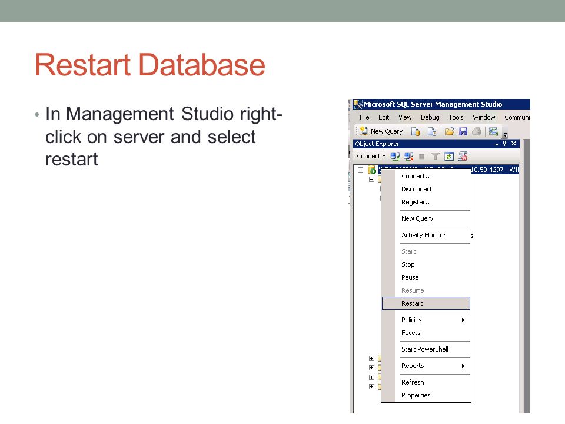The width and height of the screenshot is (565, 424).
Task: Click the New Query toolbar button
Action: [x=381, y=131]
